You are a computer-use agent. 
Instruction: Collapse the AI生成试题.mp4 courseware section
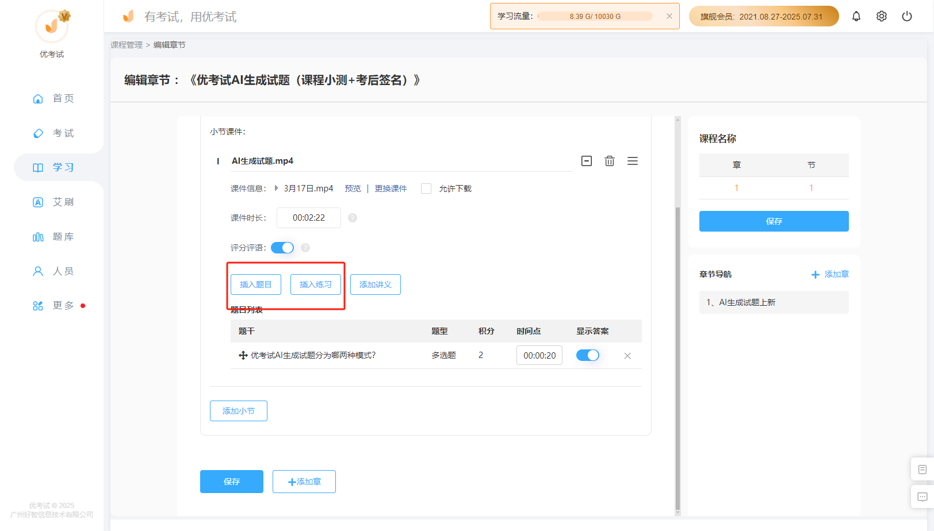[587, 161]
